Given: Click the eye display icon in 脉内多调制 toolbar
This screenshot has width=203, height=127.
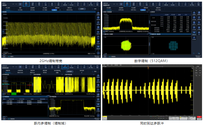Looking at the screenshot, I should pos(84,67).
